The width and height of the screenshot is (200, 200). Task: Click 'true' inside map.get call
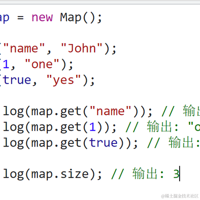click(x=103, y=143)
